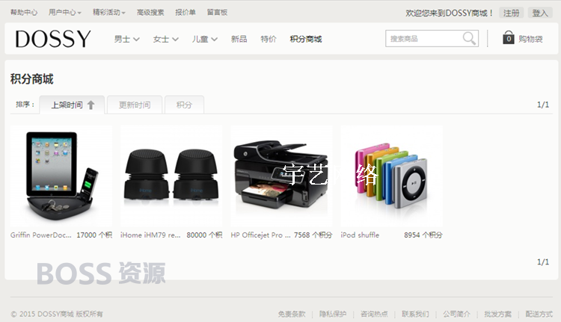
Task: Click the Griffin PowerDoc... product name
Action: 41,235
